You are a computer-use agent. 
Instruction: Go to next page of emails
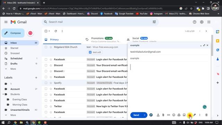(x=206, y=31)
